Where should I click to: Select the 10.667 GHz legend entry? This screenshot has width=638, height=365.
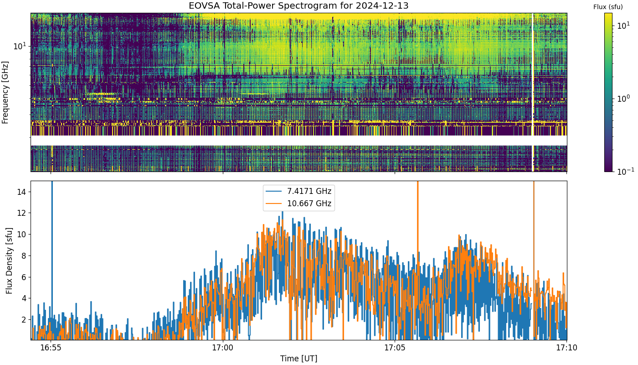(299, 203)
